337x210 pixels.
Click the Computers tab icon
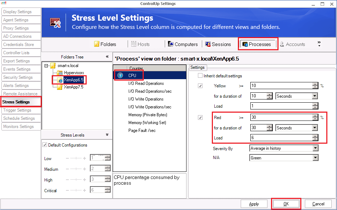[x=171, y=44]
